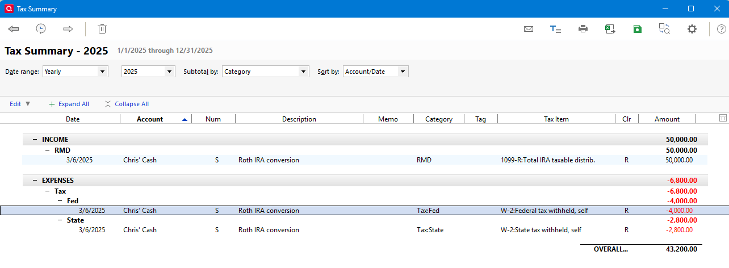Collapse the EXPENSES section

pyautogui.click(x=35, y=180)
